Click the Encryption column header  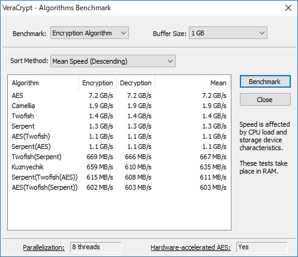point(98,83)
